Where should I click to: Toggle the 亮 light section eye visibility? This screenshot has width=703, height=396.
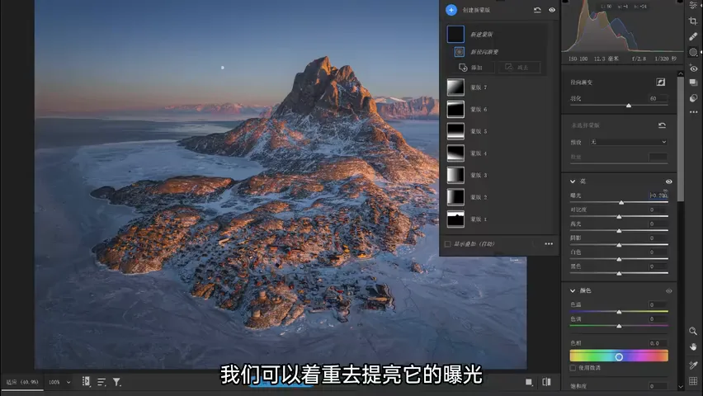pyautogui.click(x=668, y=181)
